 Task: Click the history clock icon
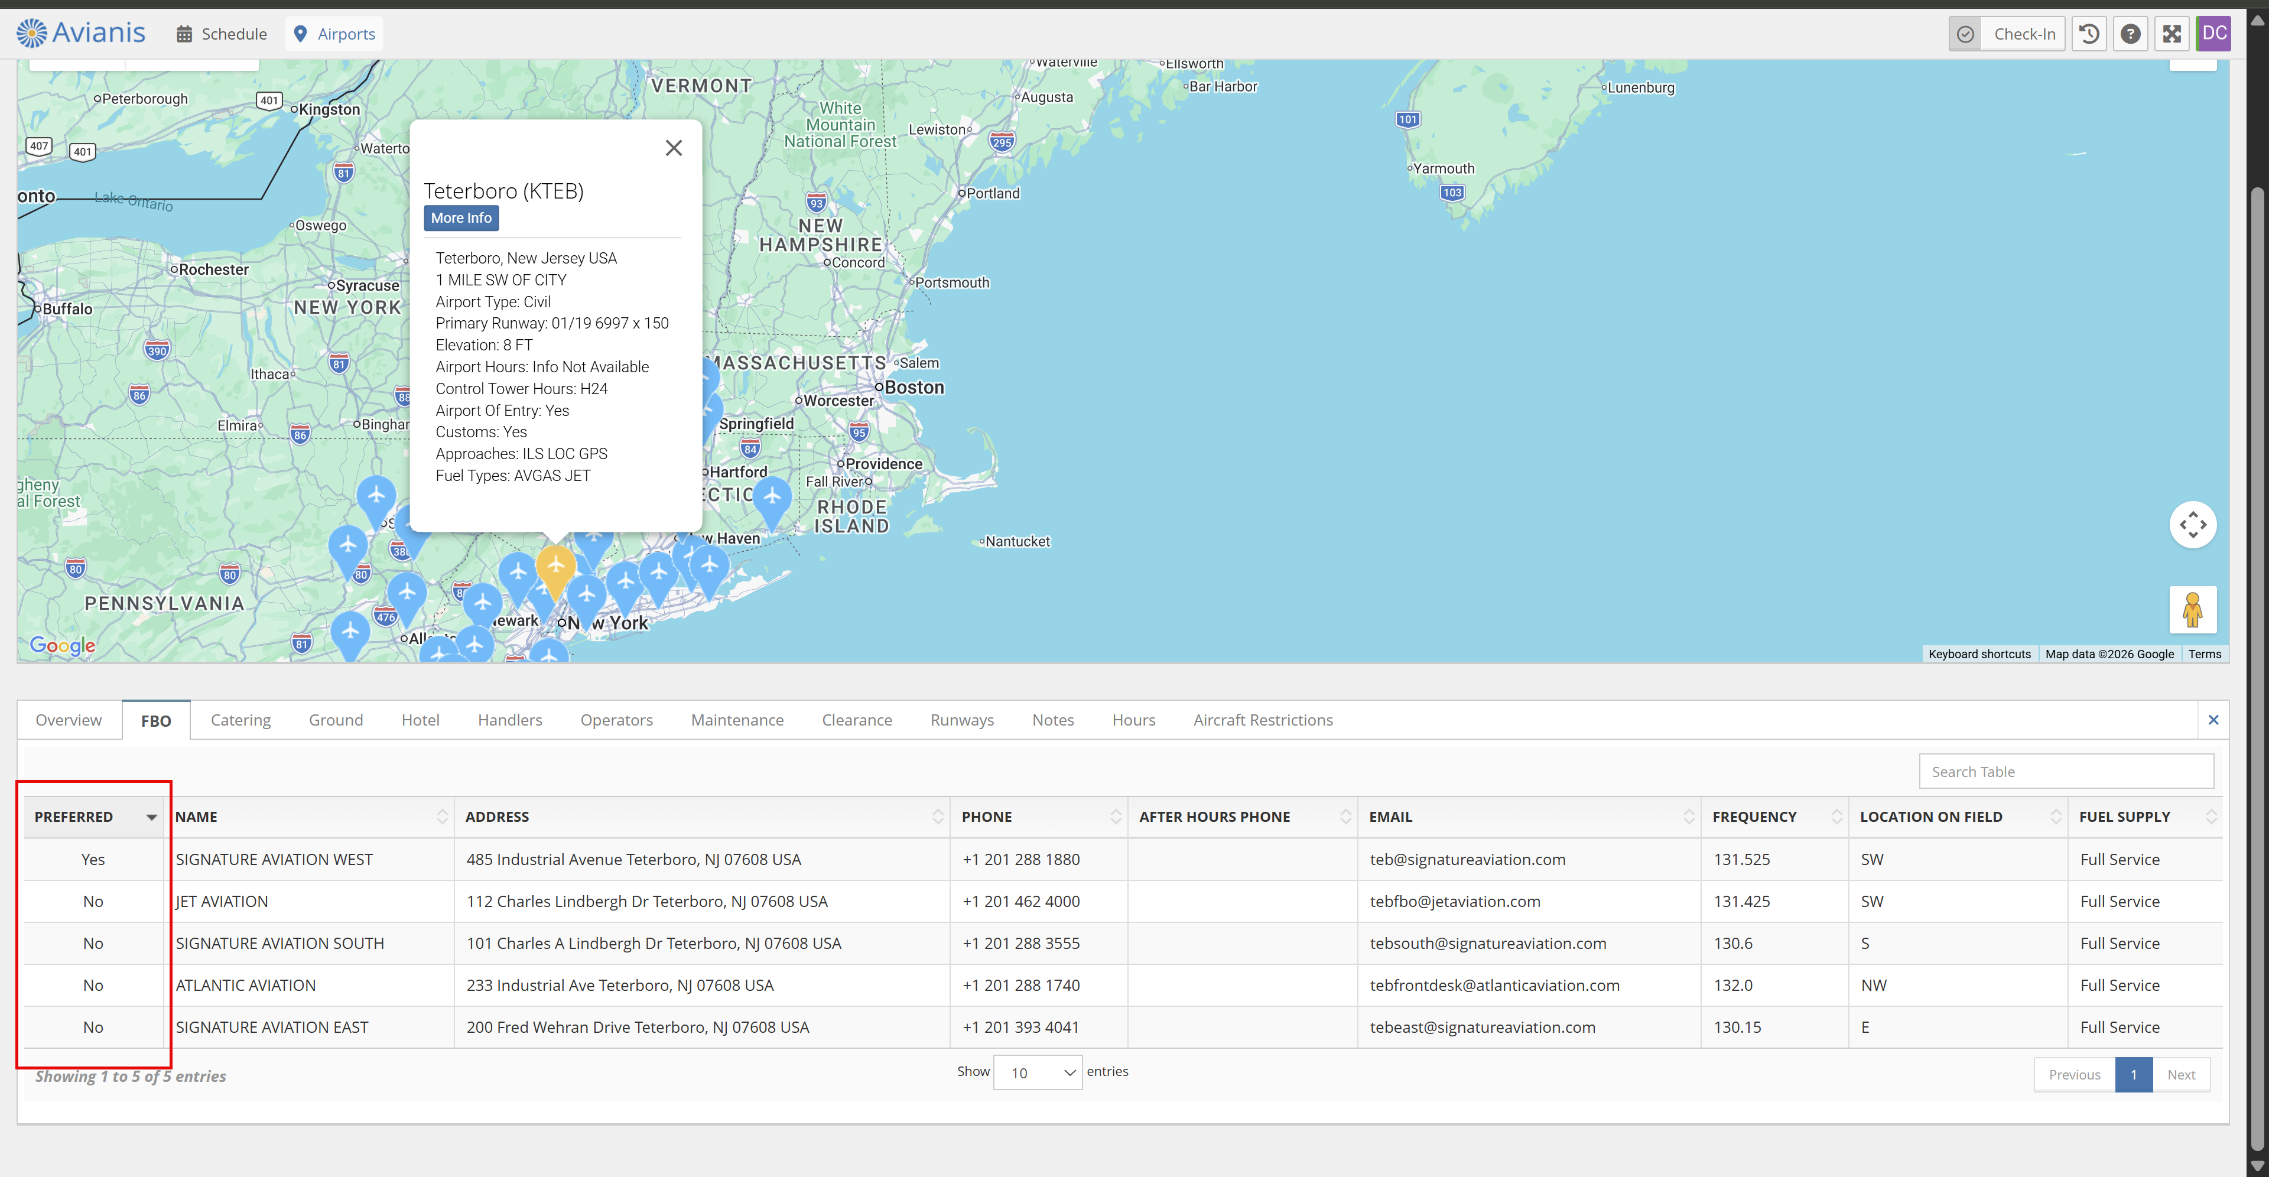(x=2088, y=34)
